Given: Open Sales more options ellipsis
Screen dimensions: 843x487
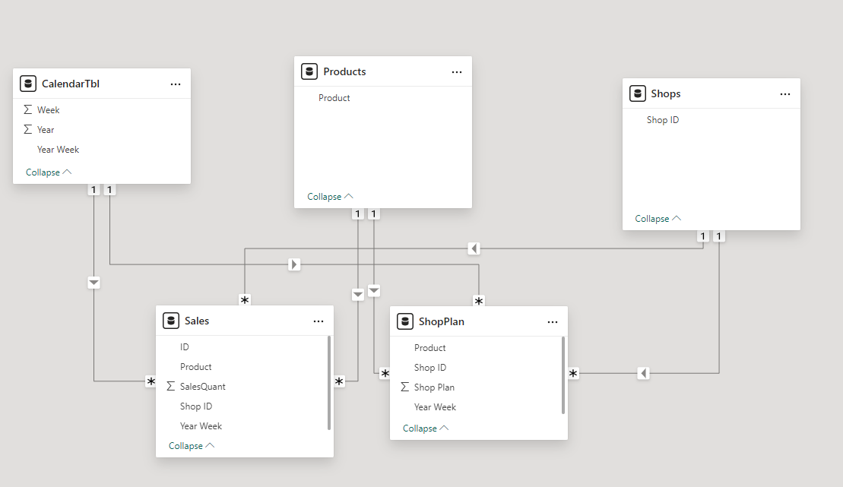Looking at the screenshot, I should pyautogui.click(x=319, y=321).
